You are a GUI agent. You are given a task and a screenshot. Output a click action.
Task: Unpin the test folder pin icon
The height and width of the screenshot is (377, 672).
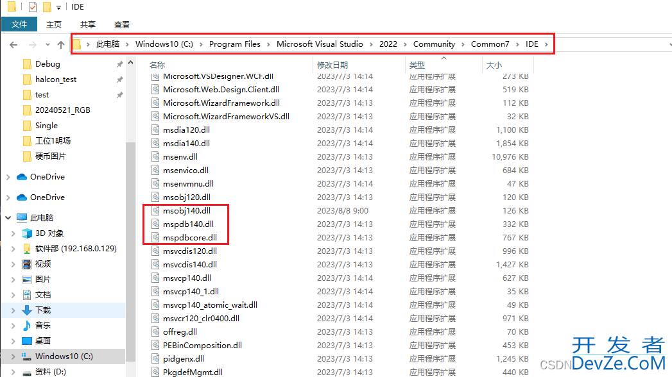119,95
